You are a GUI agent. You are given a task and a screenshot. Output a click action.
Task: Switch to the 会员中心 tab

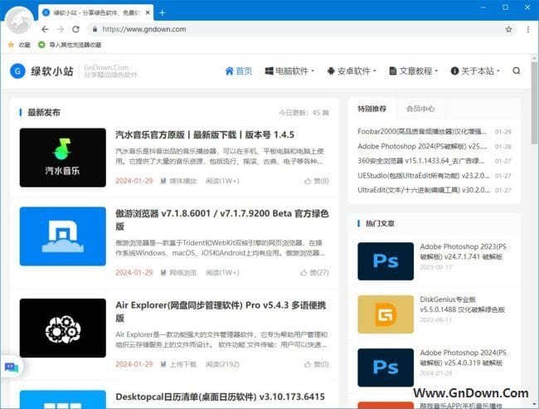420,109
